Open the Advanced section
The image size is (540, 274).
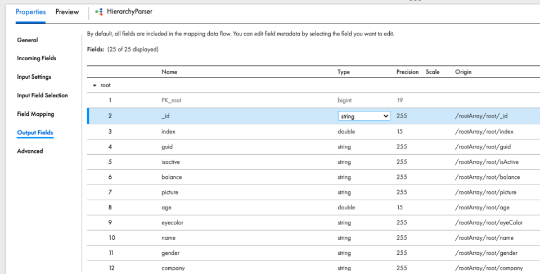(30, 151)
